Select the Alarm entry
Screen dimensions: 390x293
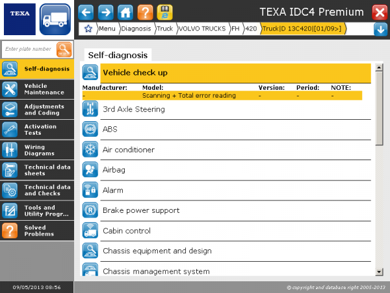point(235,191)
